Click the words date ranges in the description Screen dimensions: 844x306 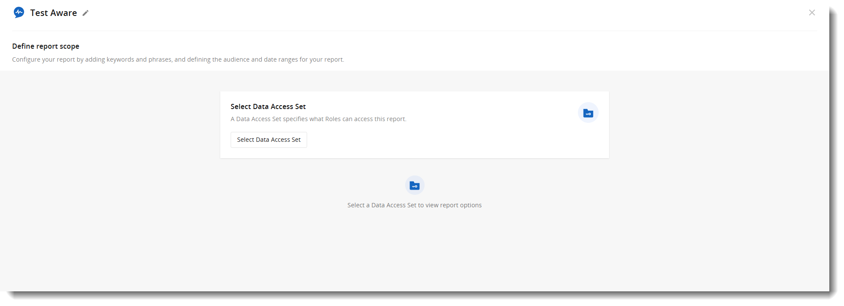(281, 59)
